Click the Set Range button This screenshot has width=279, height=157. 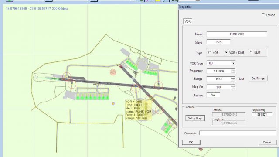pyautogui.click(x=258, y=78)
